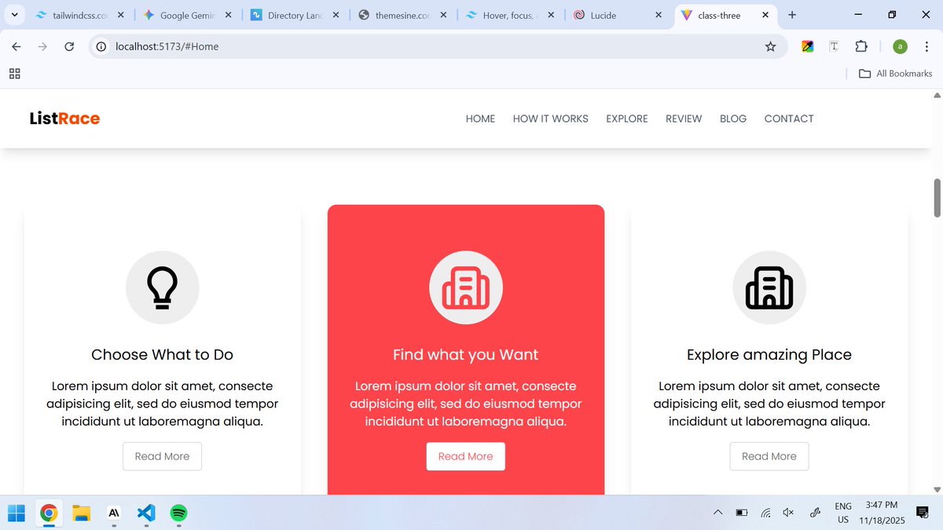Open the clock showing 3:47 PM

point(882,513)
